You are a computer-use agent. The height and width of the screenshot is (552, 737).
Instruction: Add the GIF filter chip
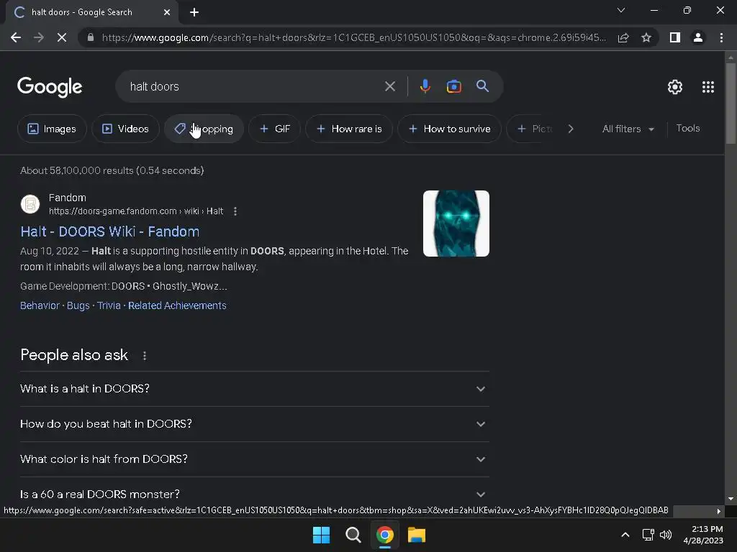(x=274, y=129)
